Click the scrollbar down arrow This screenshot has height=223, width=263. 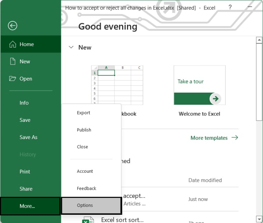[259, 219]
